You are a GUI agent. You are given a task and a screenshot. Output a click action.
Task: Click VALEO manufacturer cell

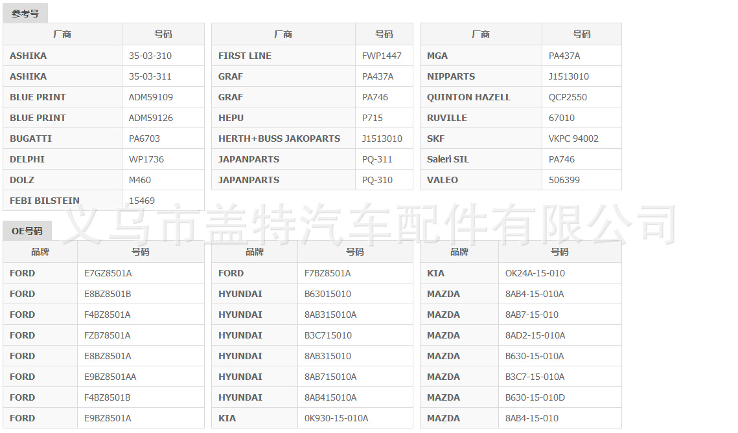pyautogui.click(x=481, y=179)
